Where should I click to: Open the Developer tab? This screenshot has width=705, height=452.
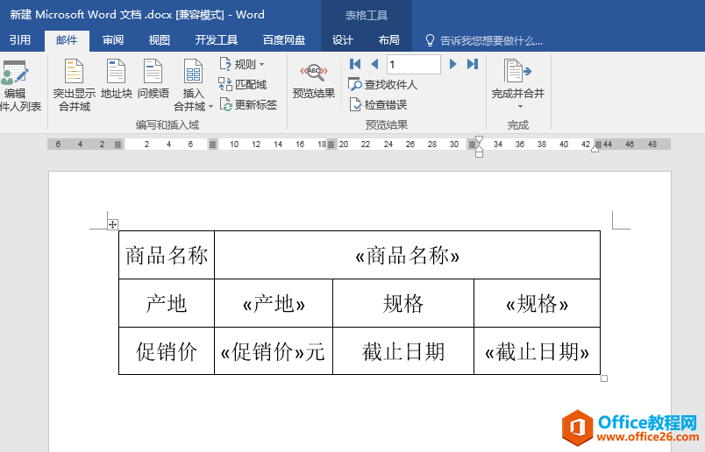pyautogui.click(x=216, y=40)
